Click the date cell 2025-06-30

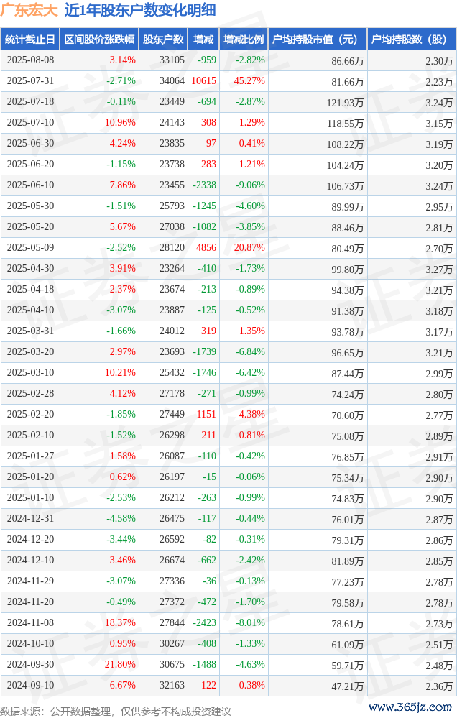[30, 143]
